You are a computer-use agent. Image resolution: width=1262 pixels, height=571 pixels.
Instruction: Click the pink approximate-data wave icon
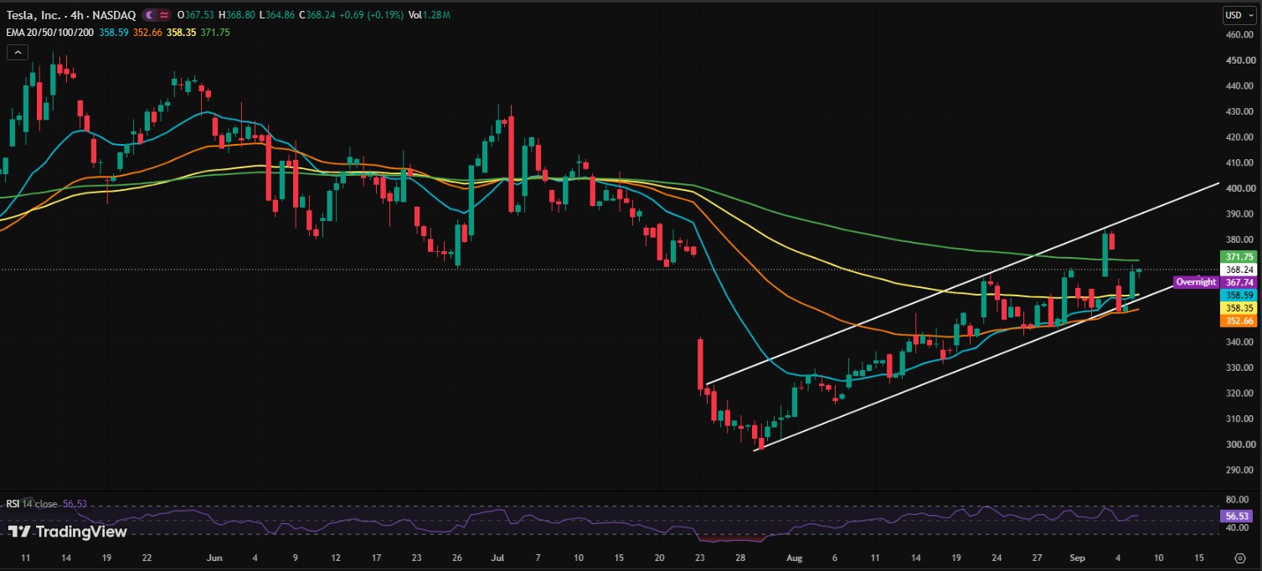(163, 15)
